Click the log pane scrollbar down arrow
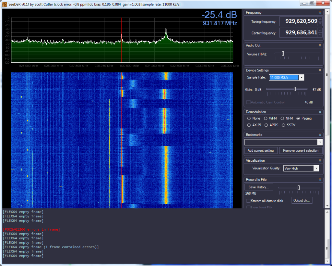Image resolution: width=332 pixels, height=266 pixels. point(327,261)
